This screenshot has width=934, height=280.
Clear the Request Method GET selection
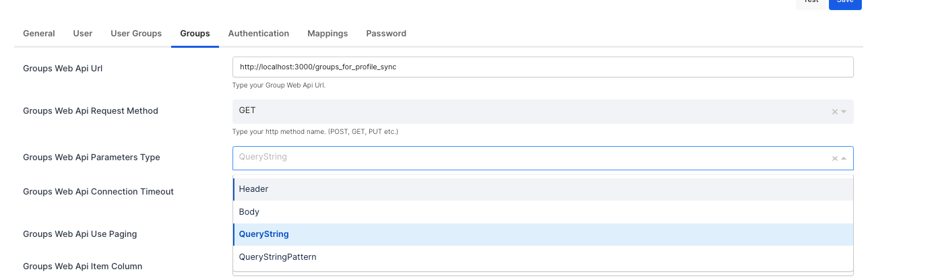coord(835,112)
